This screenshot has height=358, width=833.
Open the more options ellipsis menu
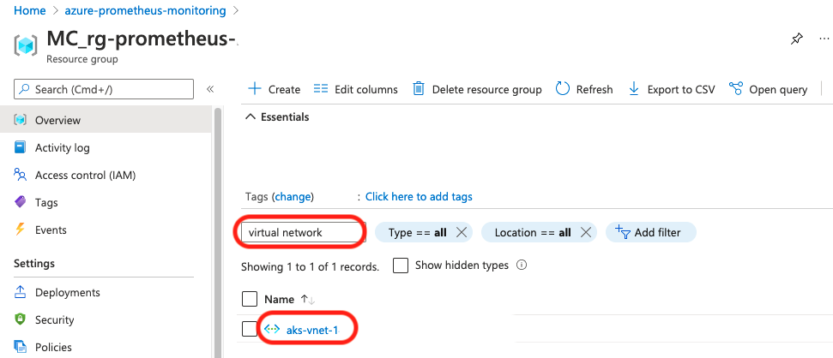point(824,39)
